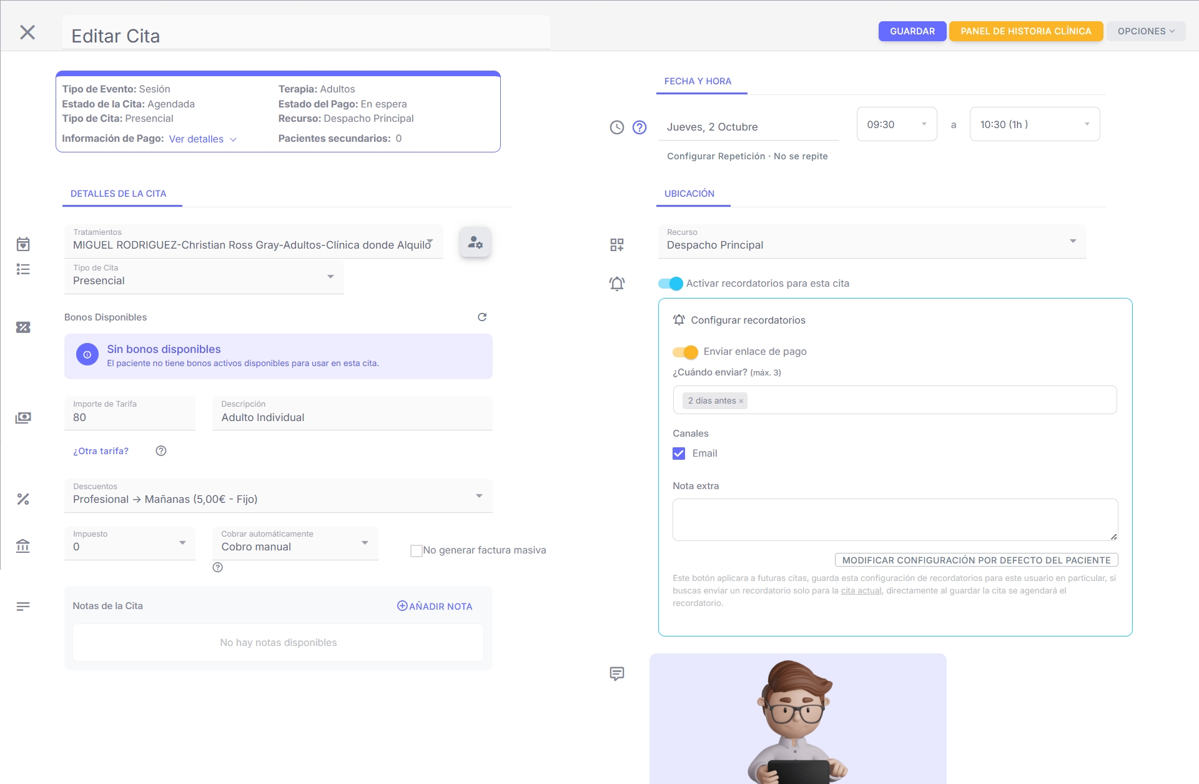
Task: Click the resource grid icon beside Recurso
Action: pos(617,245)
